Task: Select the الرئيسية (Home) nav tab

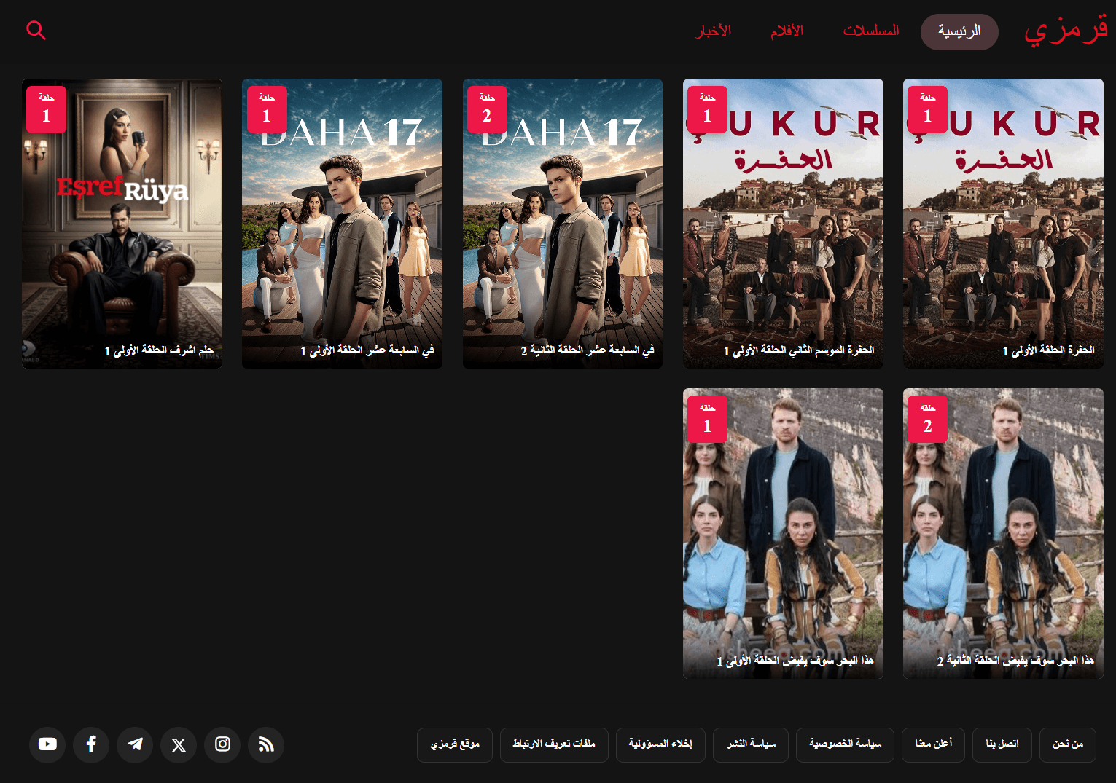Action: [959, 31]
